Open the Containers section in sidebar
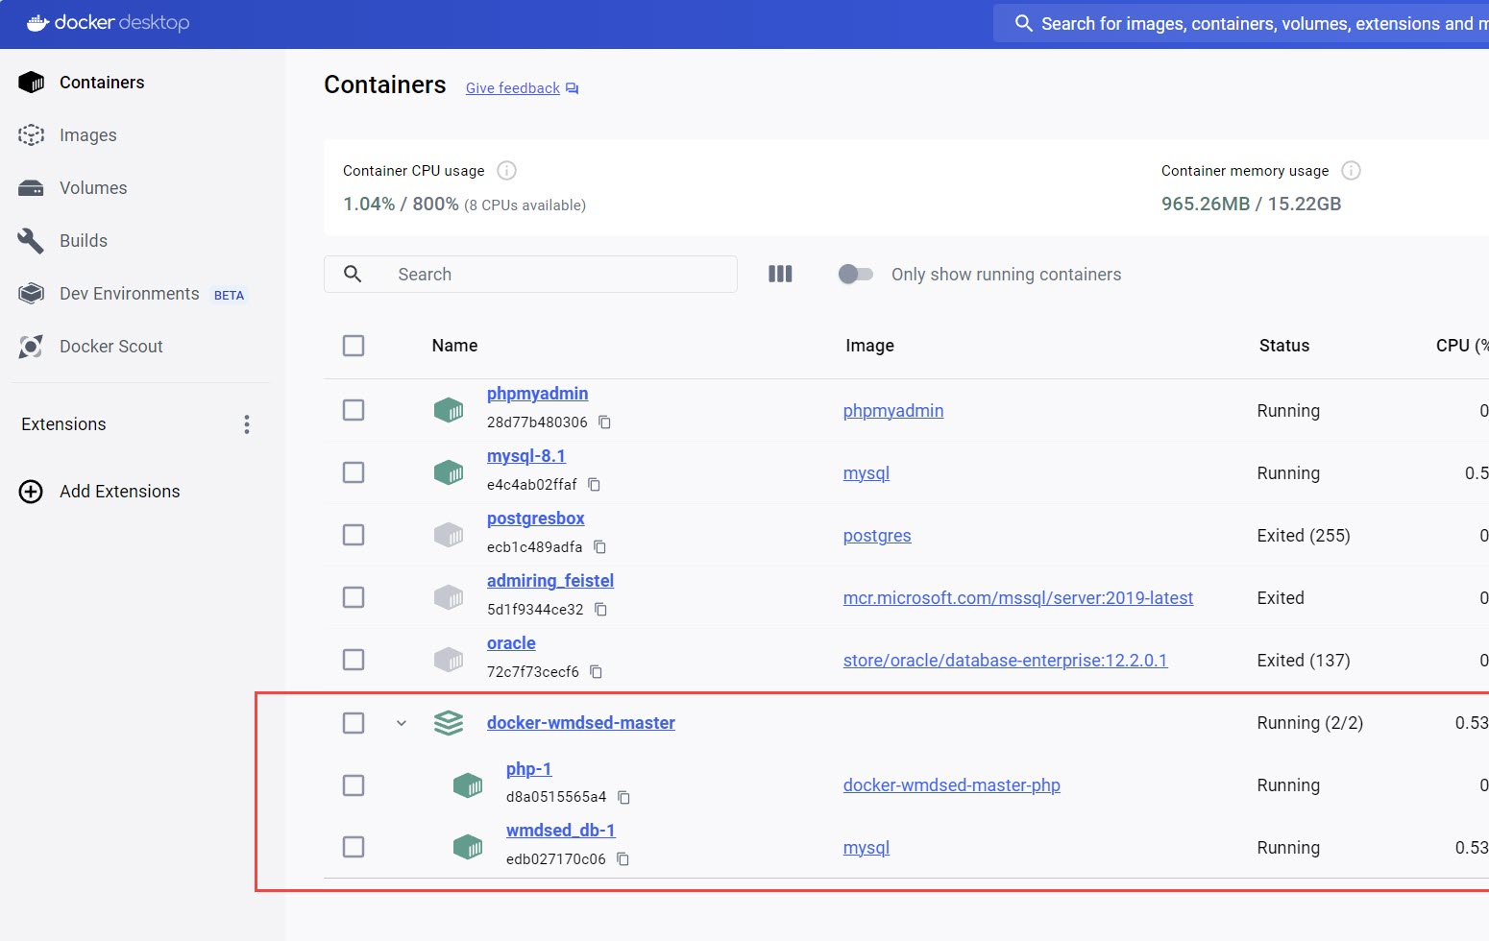 [x=102, y=83]
